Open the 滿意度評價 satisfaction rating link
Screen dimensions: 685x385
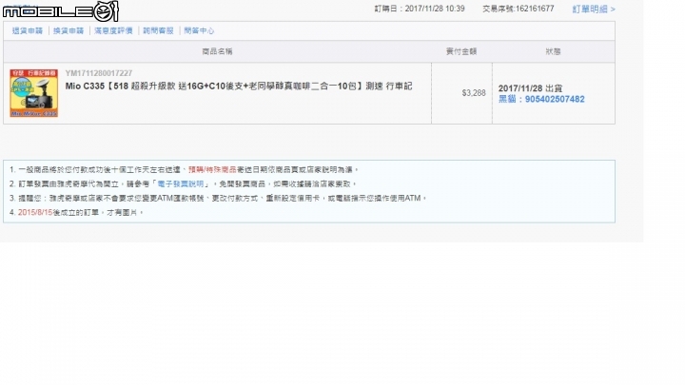pyautogui.click(x=113, y=31)
